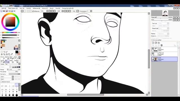Viewport: 180px width, 101px height.
Task: Select the Magic Wand tool
Action: point(7,52)
